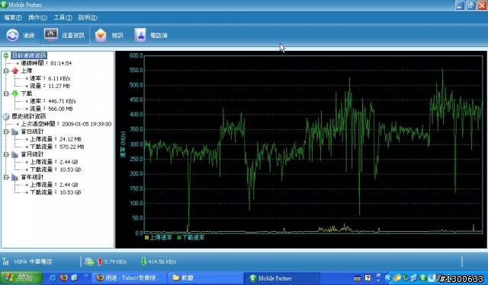Open the 工具 tools menu
The width and height of the screenshot is (488, 285).
point(63,17)
